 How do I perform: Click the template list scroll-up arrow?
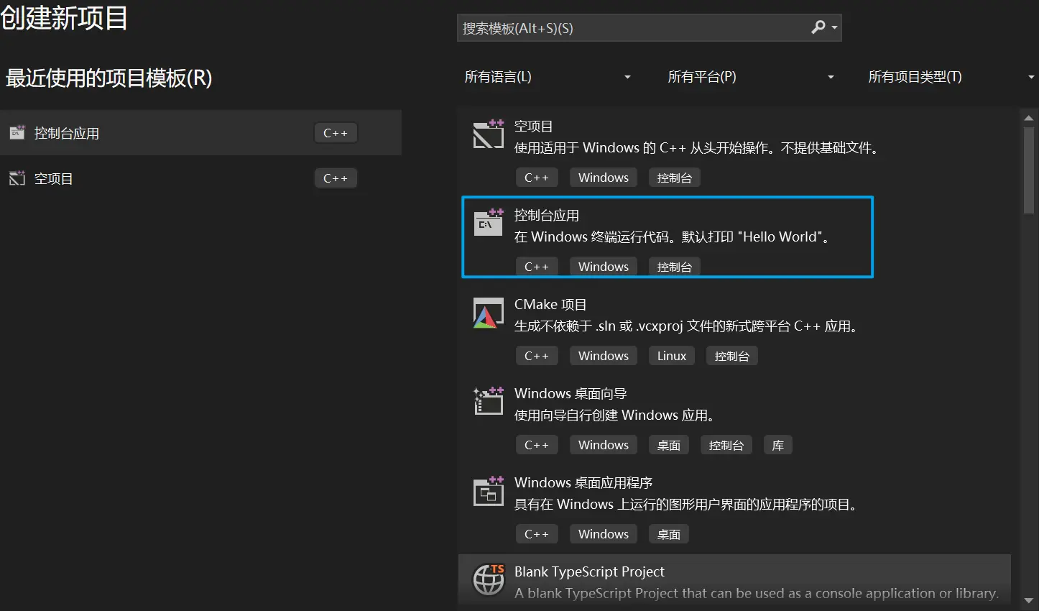(1028, 118)
